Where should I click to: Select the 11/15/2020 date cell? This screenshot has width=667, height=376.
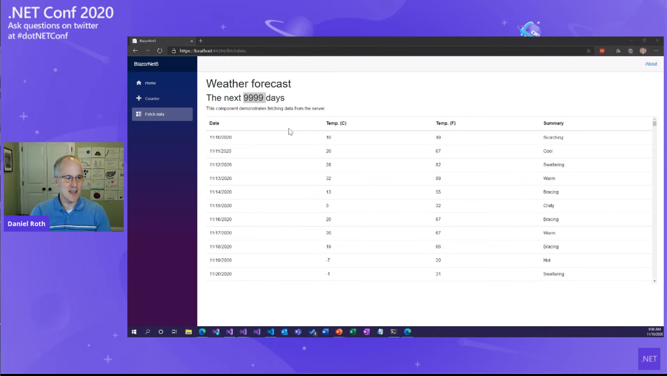(220, 205)
